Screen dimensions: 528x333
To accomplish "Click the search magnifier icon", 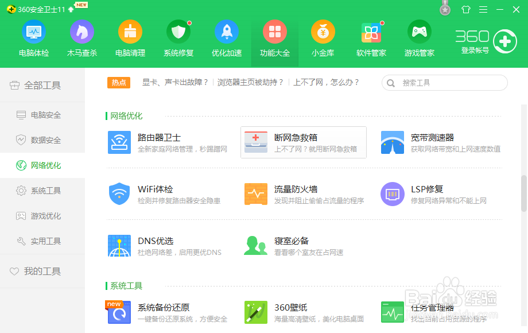I will click(391, 83).
